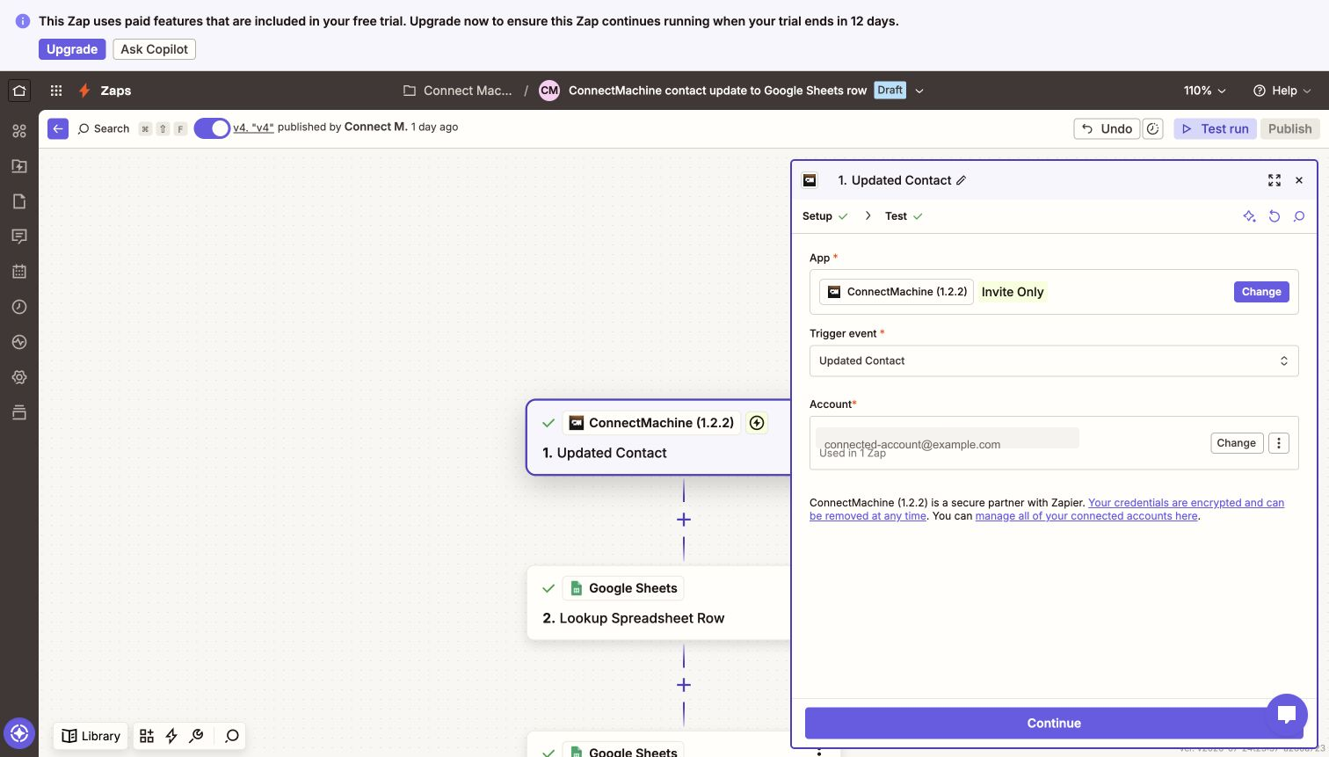Viewport: 1329px width, 757px height.
Task: Open the document page sidebar icon
Action: click(x=19, y=201)
